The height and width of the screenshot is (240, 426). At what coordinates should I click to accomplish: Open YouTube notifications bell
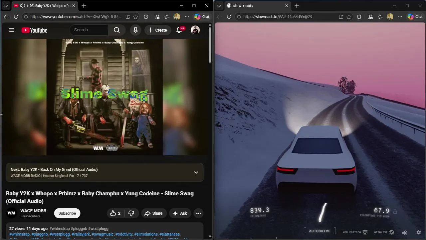coord(179,30)
